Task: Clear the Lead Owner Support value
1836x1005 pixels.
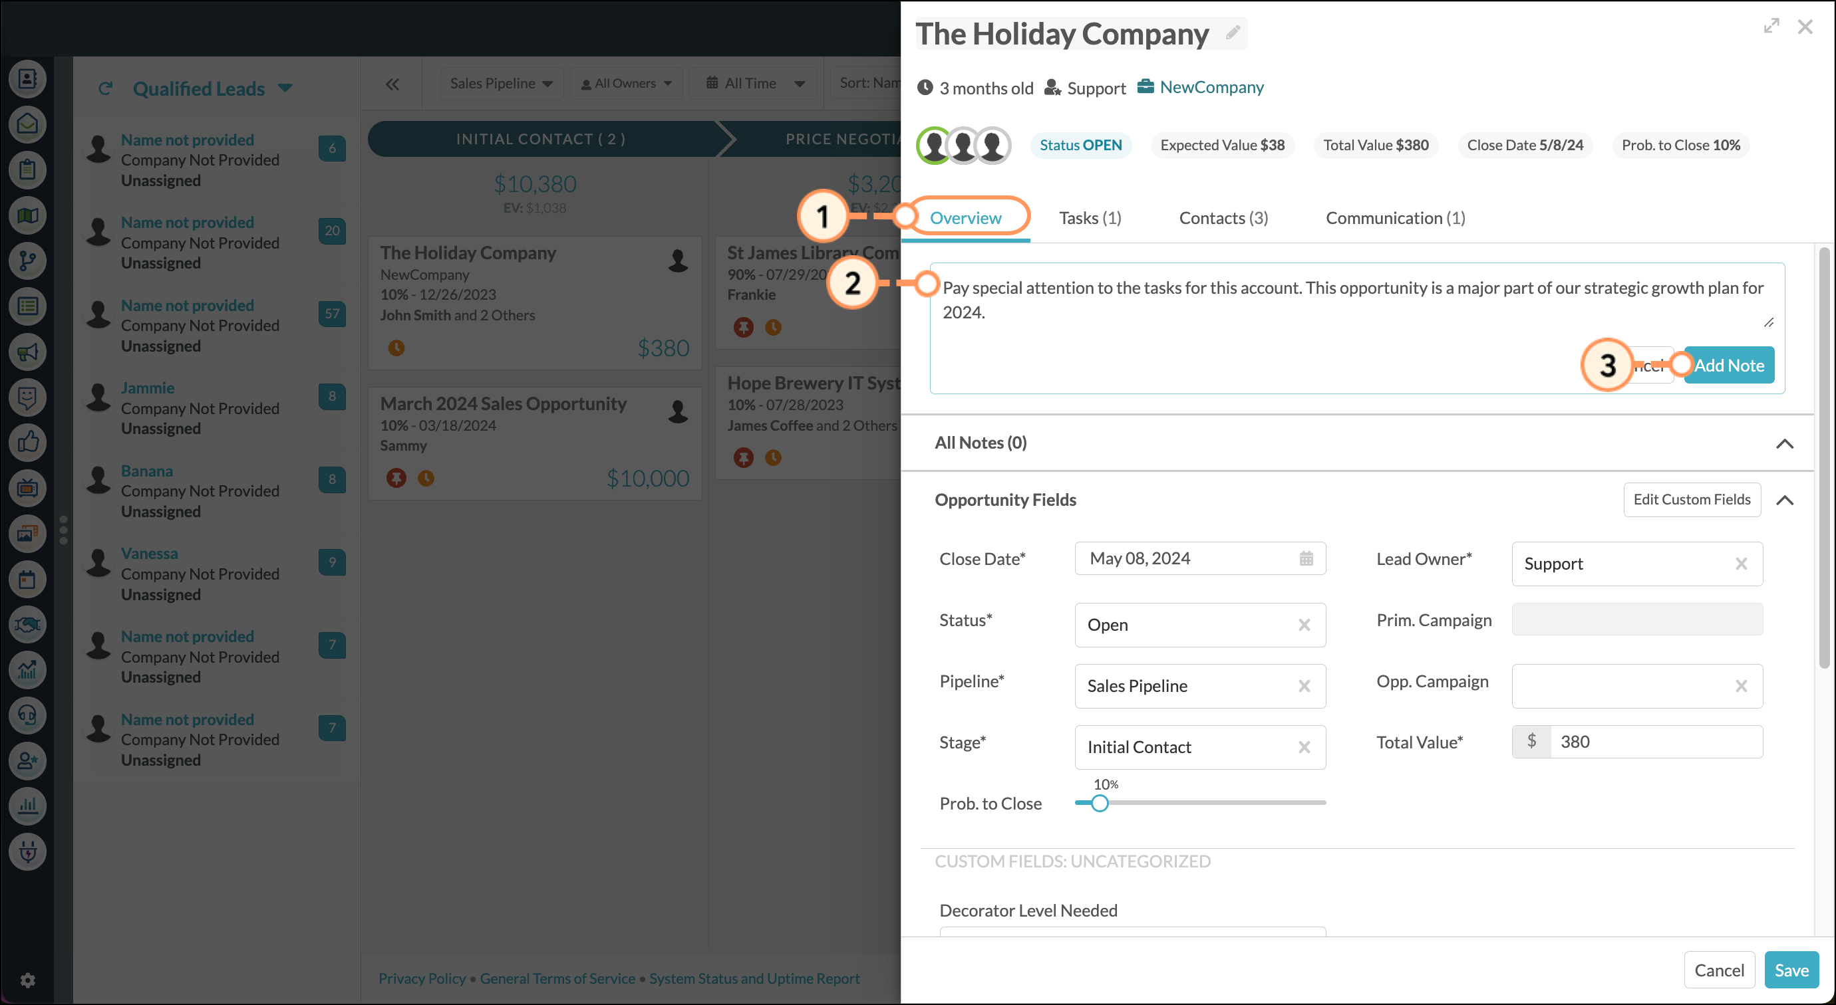Action: pyautogui.click(x=1740, y=564)
